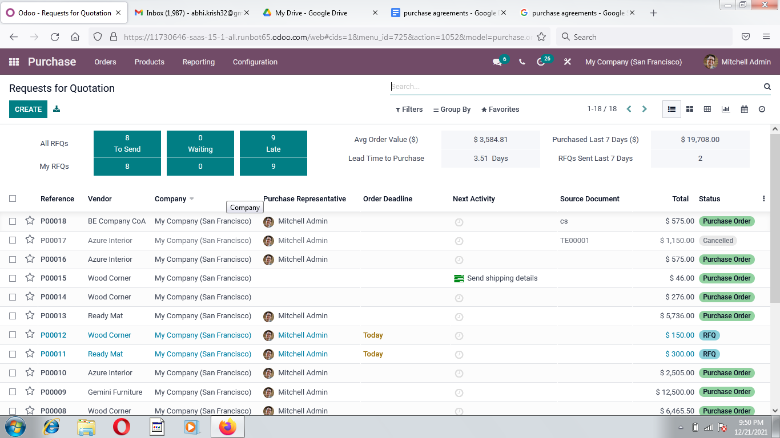Open a new browser tab
Viewport: 780px width, 438px height.
click(x=654, y=13)
